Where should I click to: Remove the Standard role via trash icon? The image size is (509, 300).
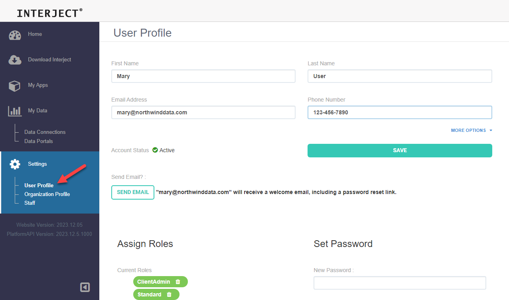[169, 294]
